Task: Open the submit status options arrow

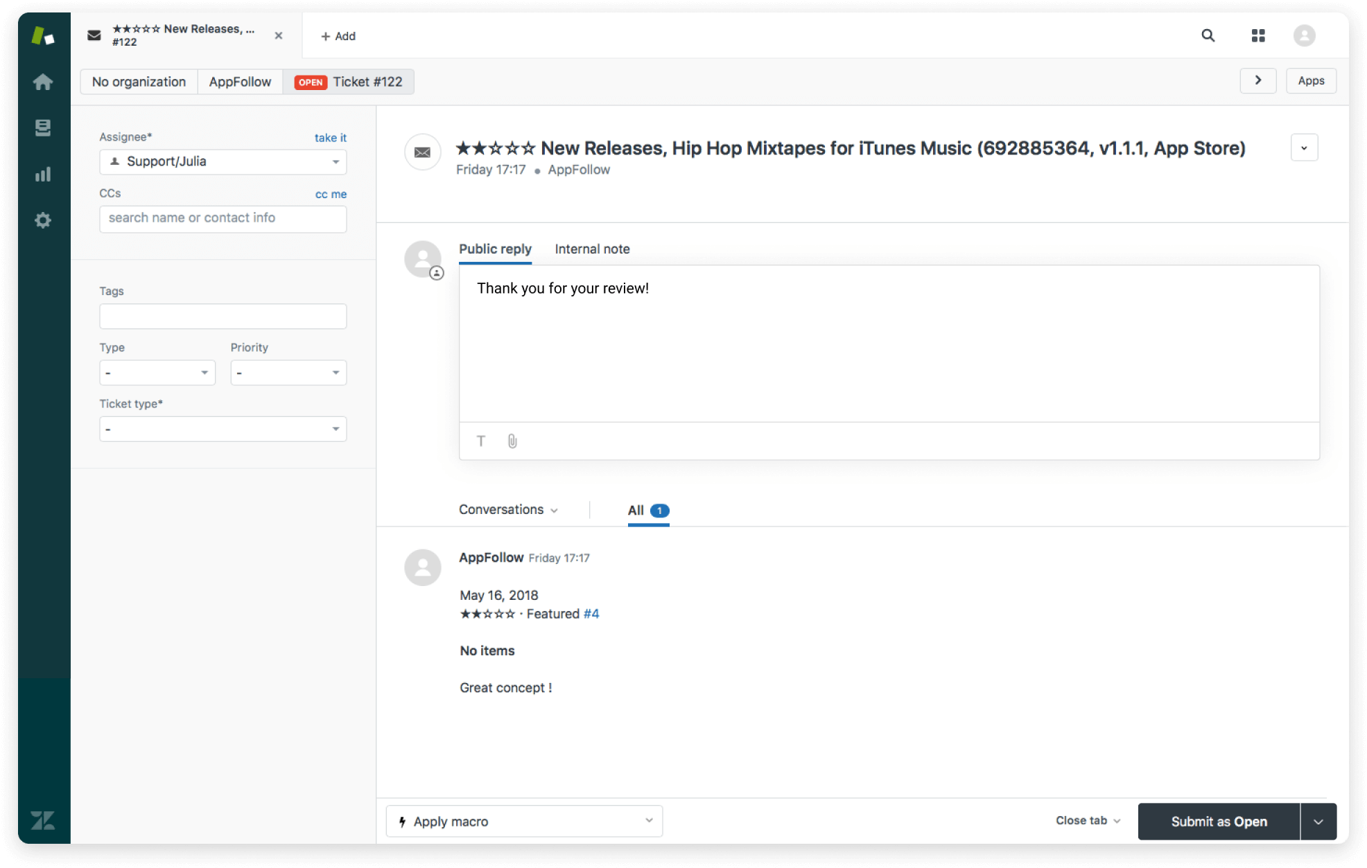Action: (x=1318, y=822)
